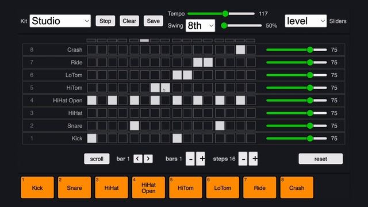Screen dimensions: 368x207
Task: Toggle Snare row step 13
Action: tap(220, 126)
